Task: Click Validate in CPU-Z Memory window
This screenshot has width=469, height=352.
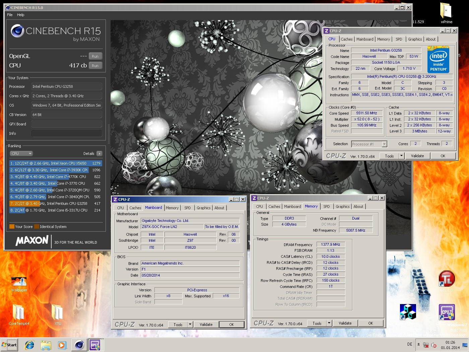Action: (345, 323)
